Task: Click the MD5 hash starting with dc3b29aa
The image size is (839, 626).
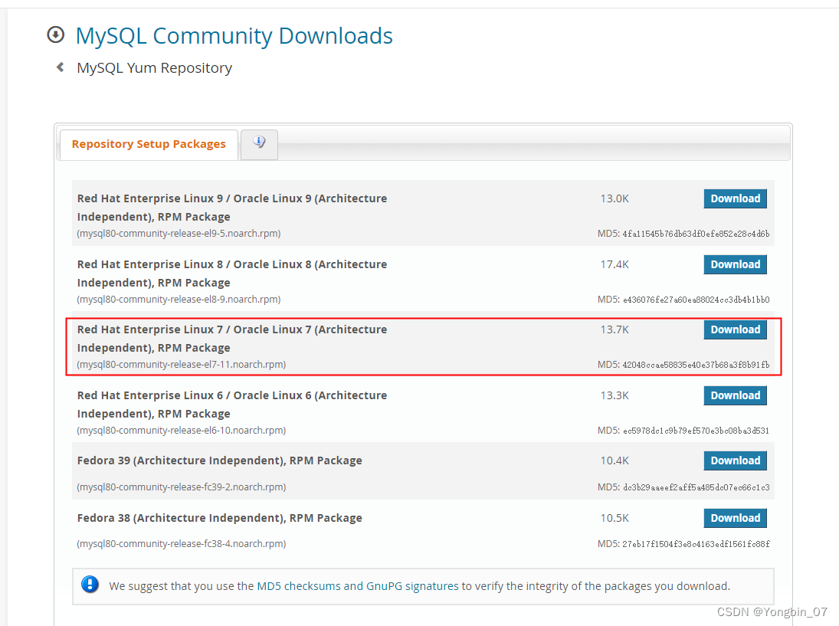Action: click(x=696, y=487)
